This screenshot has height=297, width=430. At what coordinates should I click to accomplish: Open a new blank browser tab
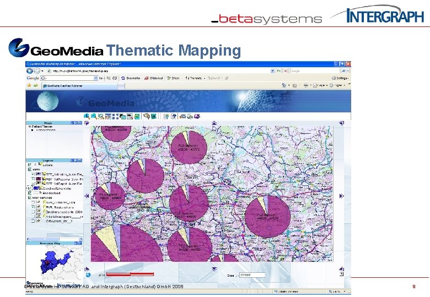point(121,86)
